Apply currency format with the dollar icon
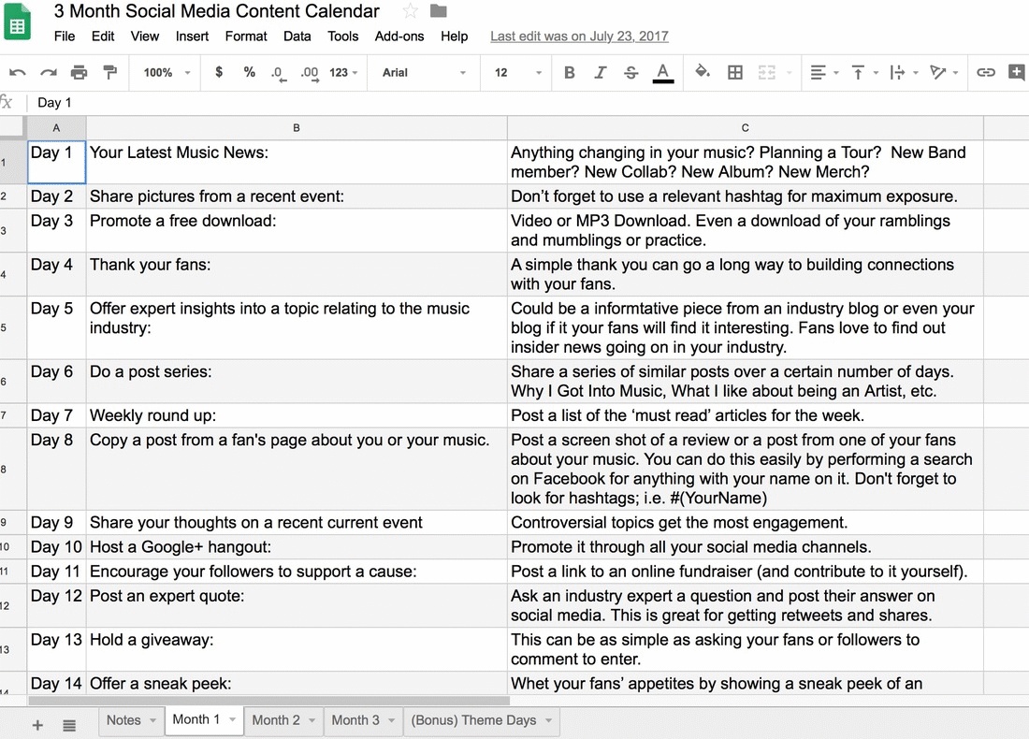The image size is (1029, 739). 218,71
